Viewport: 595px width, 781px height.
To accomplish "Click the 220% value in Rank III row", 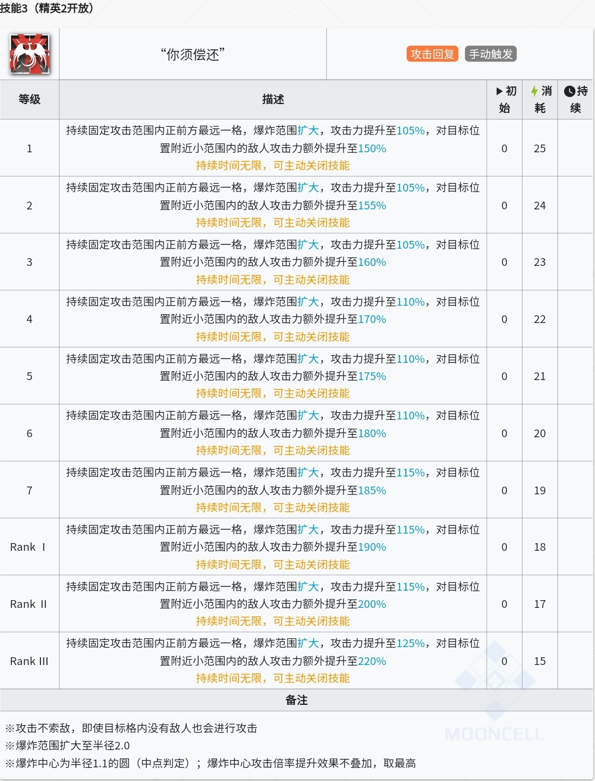I will [x=372, y=661].
